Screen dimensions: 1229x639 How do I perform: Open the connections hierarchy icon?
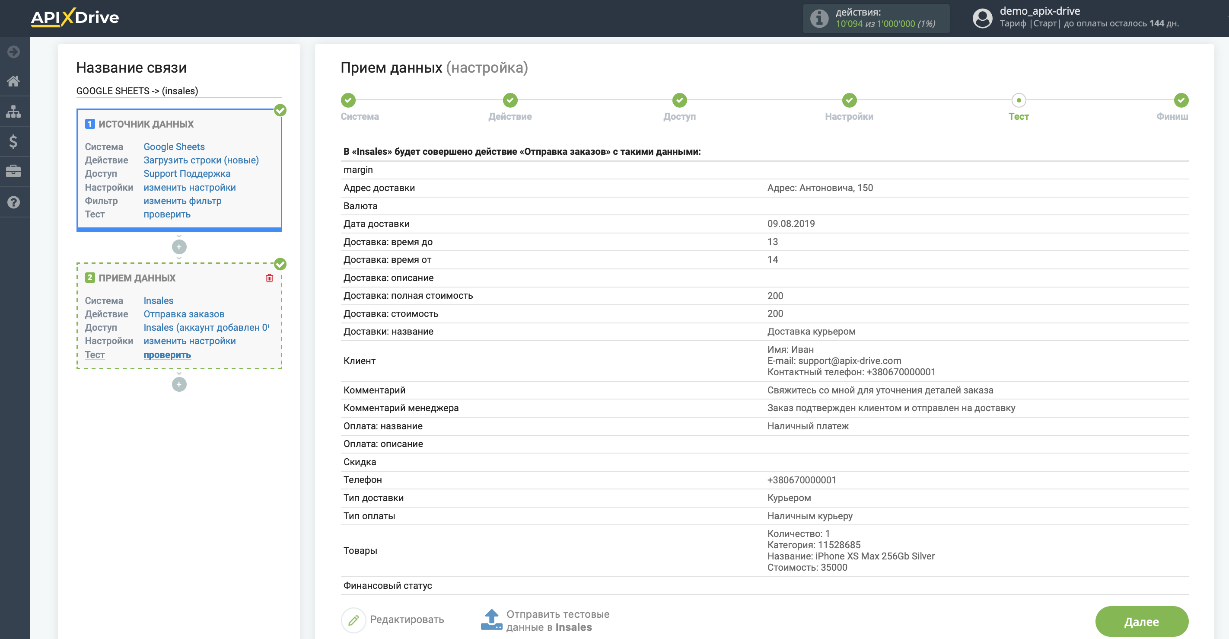[14, 112]
